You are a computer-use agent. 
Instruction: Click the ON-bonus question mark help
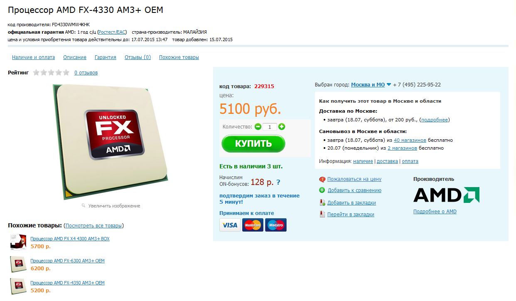(x=278, y=182)
